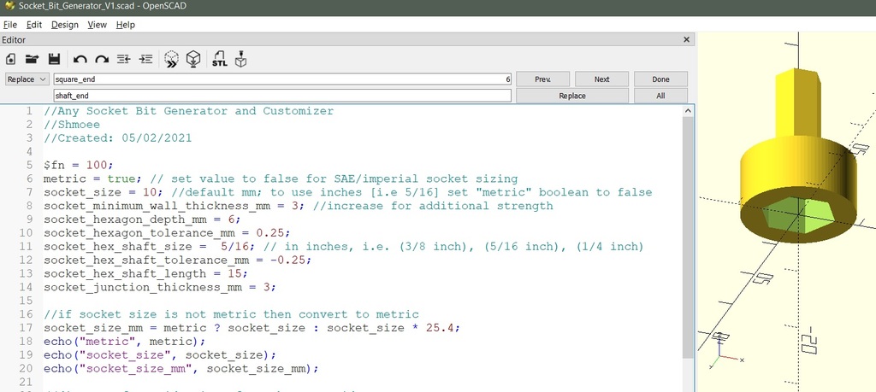
Task: Render the model with the render icon
Action: pyautogui.click(x=194, y=59)
